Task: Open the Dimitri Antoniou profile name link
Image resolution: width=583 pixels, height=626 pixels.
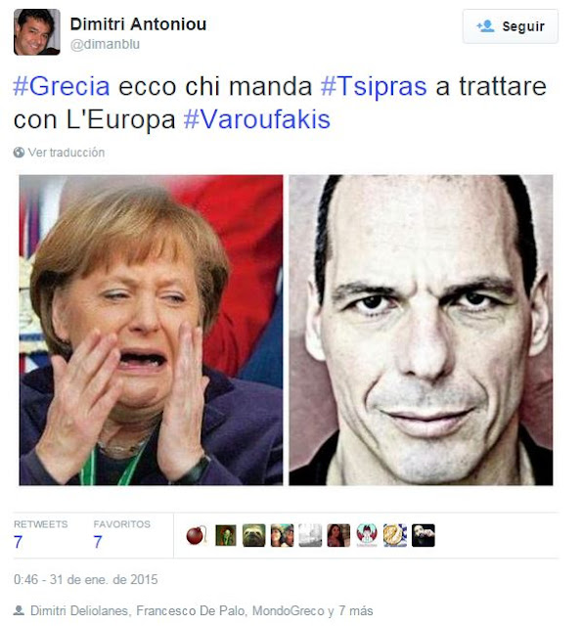Action: 138,23
